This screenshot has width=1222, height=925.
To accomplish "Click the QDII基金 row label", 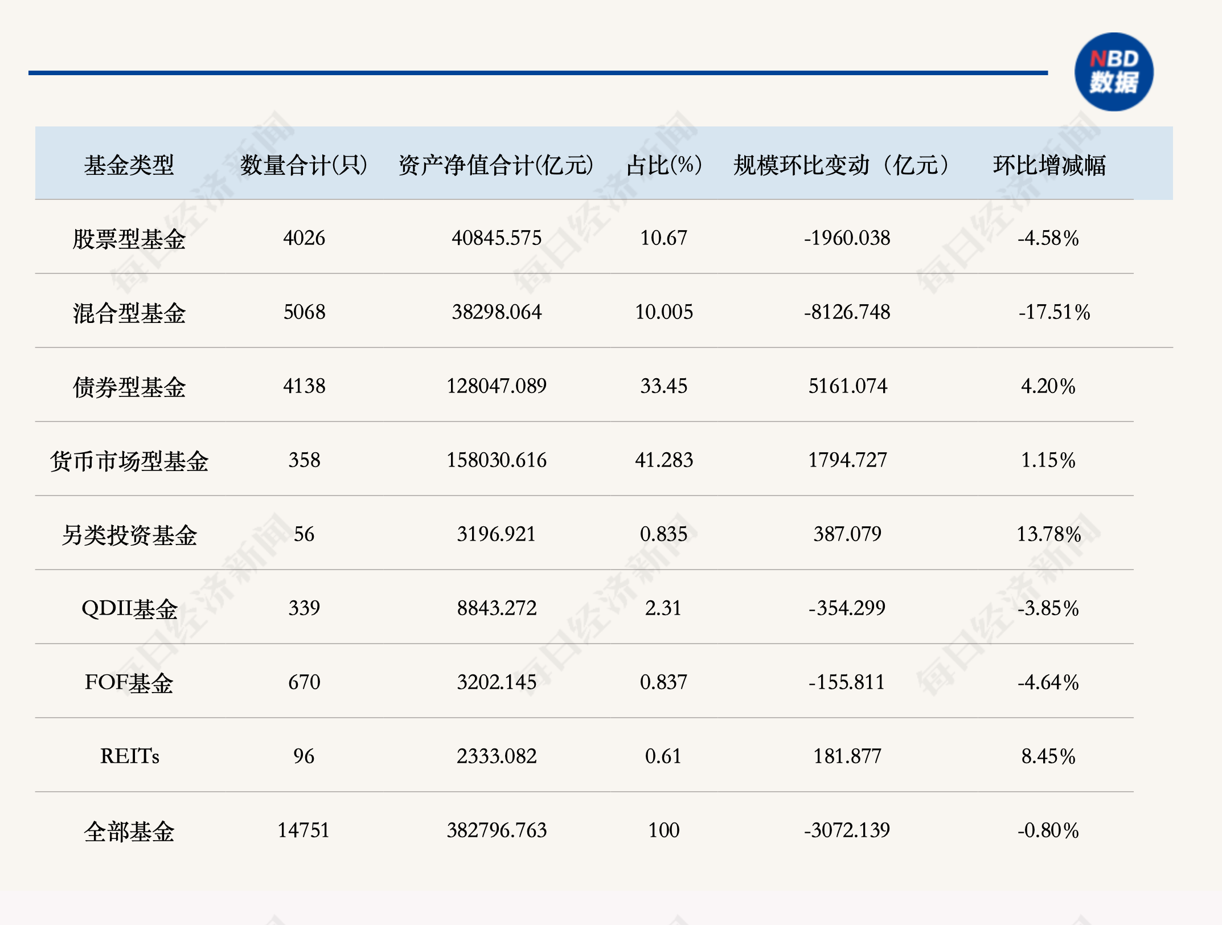I will point(129,609).
